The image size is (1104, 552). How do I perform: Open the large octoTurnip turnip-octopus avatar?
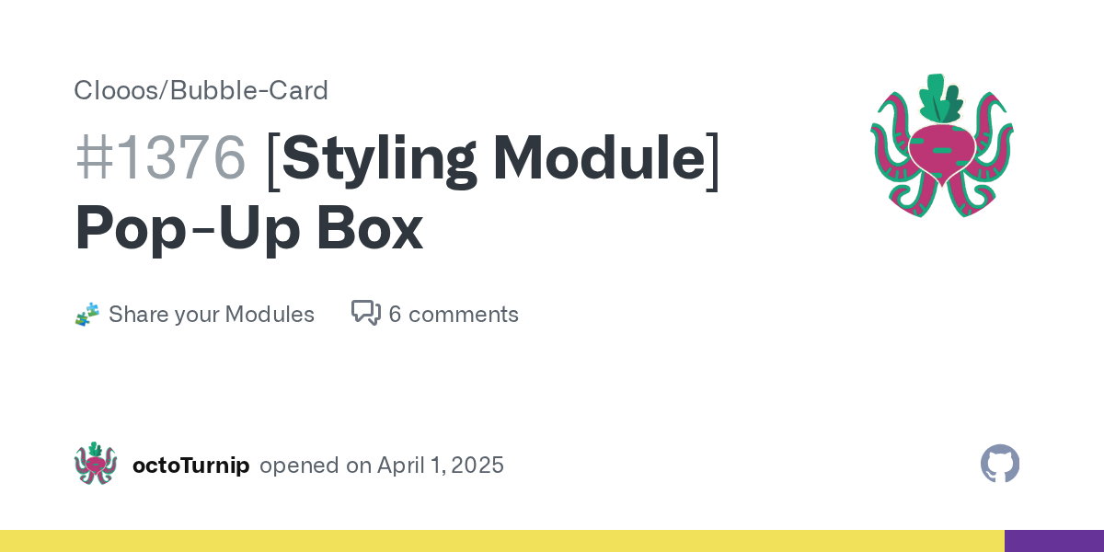pyautogui.click(x=942, y=145)
